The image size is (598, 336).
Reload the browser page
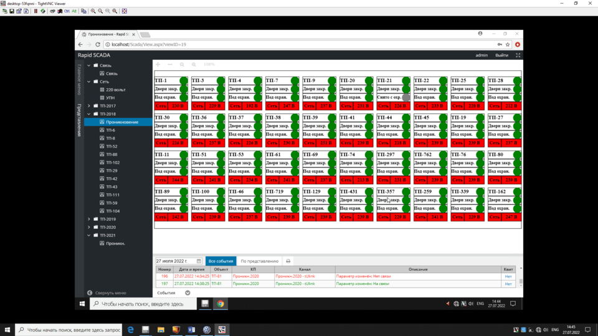98,45
